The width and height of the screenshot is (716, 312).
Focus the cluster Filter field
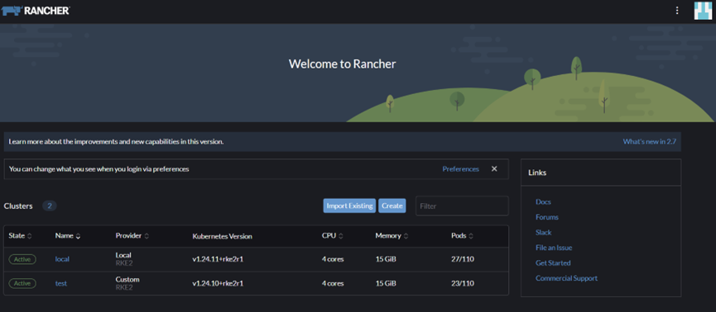[462, 206]
